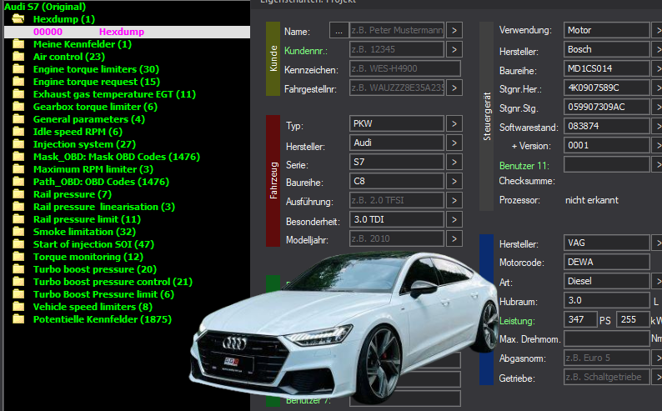Click the Abgasnorm input field
This screenshot has width=662, height=411.
pyautogui.click(x=607, y=358)
